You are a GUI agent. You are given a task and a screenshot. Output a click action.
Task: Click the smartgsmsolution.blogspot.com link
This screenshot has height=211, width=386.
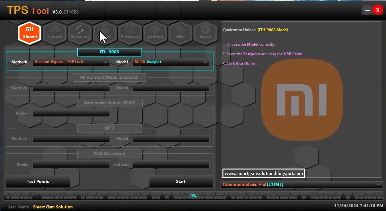coord(264,173)
